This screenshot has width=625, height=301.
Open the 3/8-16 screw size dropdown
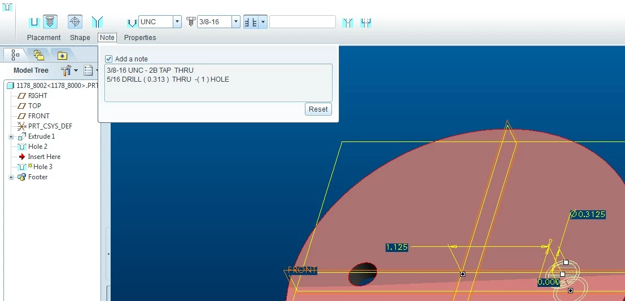pyautogui.click(x=236, y=22)
